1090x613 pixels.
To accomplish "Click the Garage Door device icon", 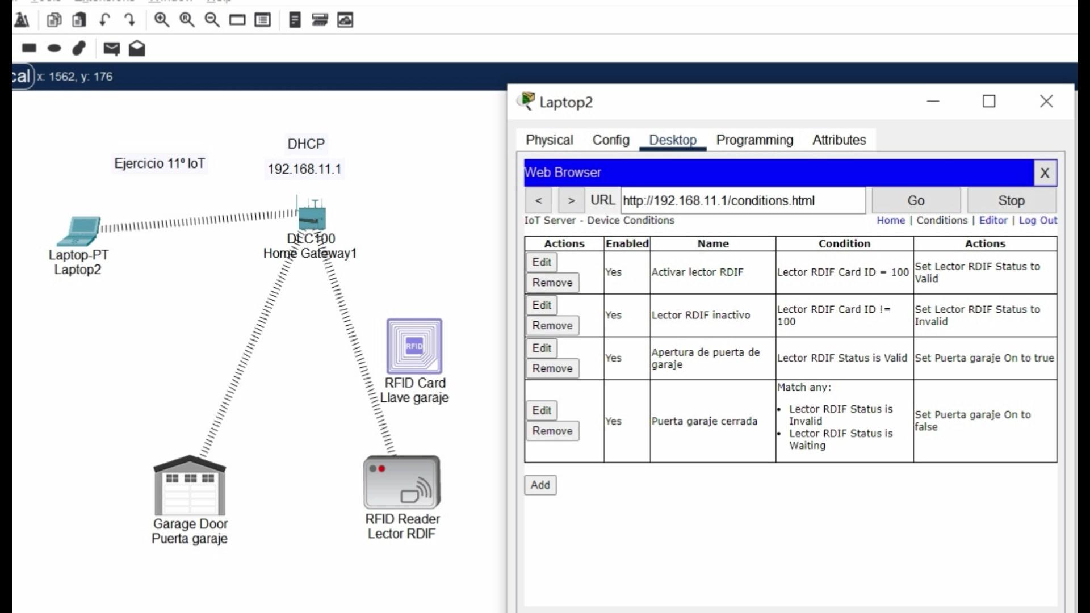I will click(x=190, y=486).
